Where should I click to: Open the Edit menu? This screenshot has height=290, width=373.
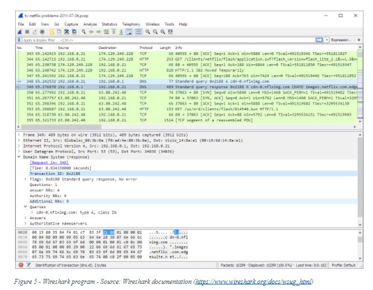pyautogui.click(x=32, y=24)
